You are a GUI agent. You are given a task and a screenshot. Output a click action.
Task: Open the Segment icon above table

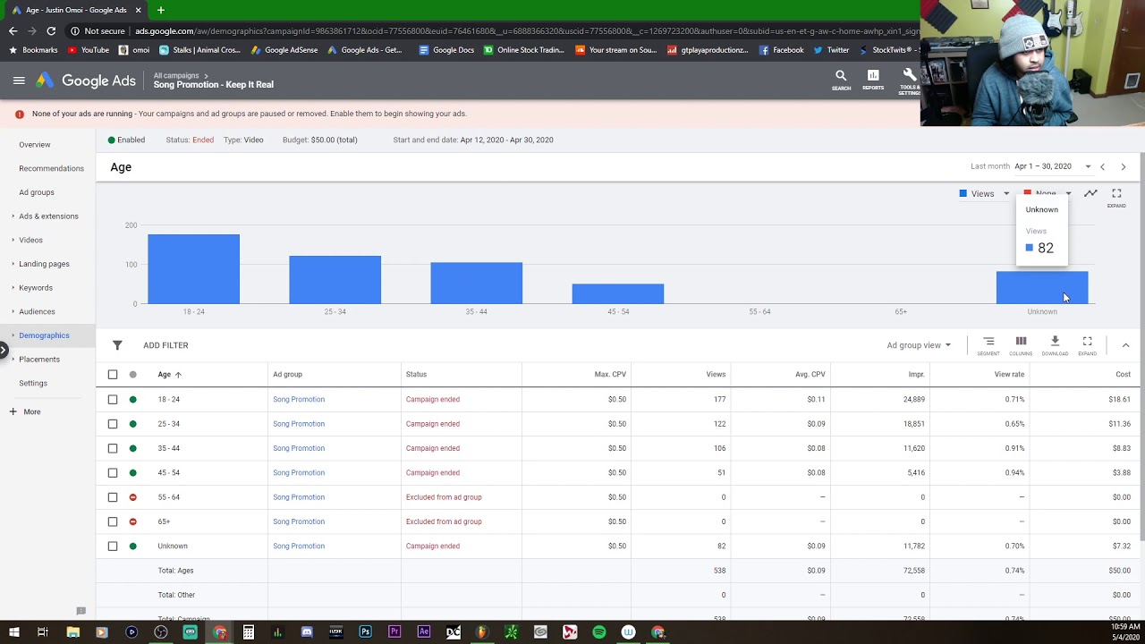pos(988,342)
